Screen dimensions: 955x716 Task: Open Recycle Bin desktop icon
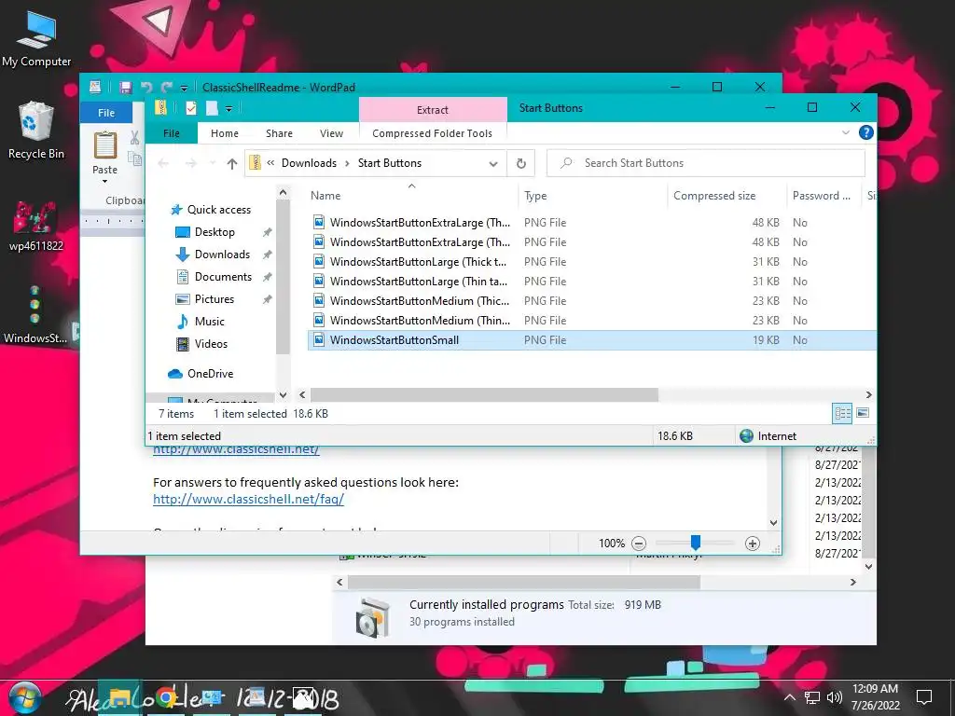(x=36, y=131)
